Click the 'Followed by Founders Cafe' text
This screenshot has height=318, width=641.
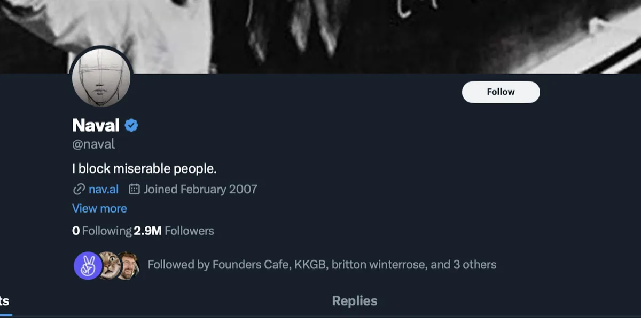[322, 265]
